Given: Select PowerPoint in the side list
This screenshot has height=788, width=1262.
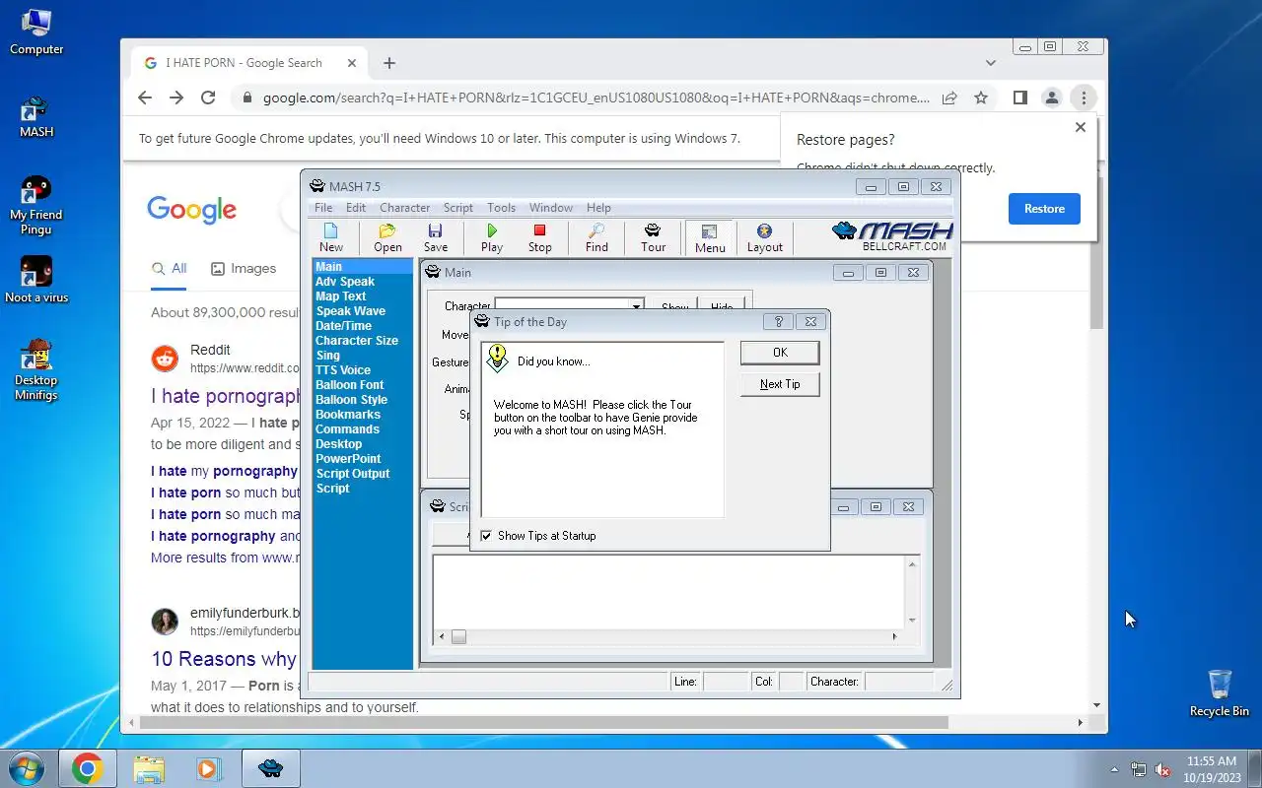Looking at the screenshot, I should [x=348, y=459].
